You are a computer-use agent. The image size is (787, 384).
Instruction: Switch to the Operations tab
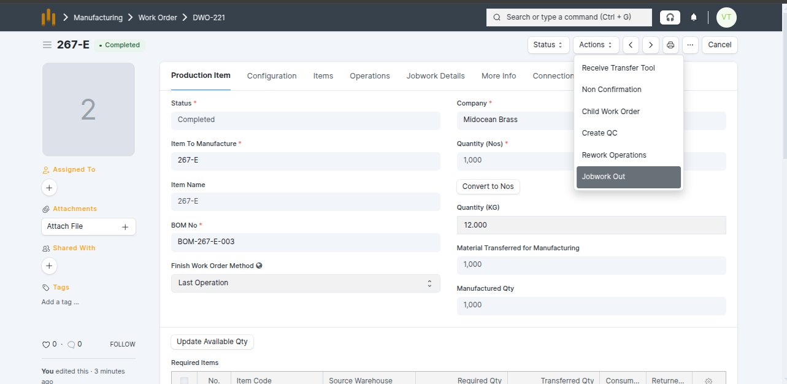pyautogui.click(x=369, y=76)
